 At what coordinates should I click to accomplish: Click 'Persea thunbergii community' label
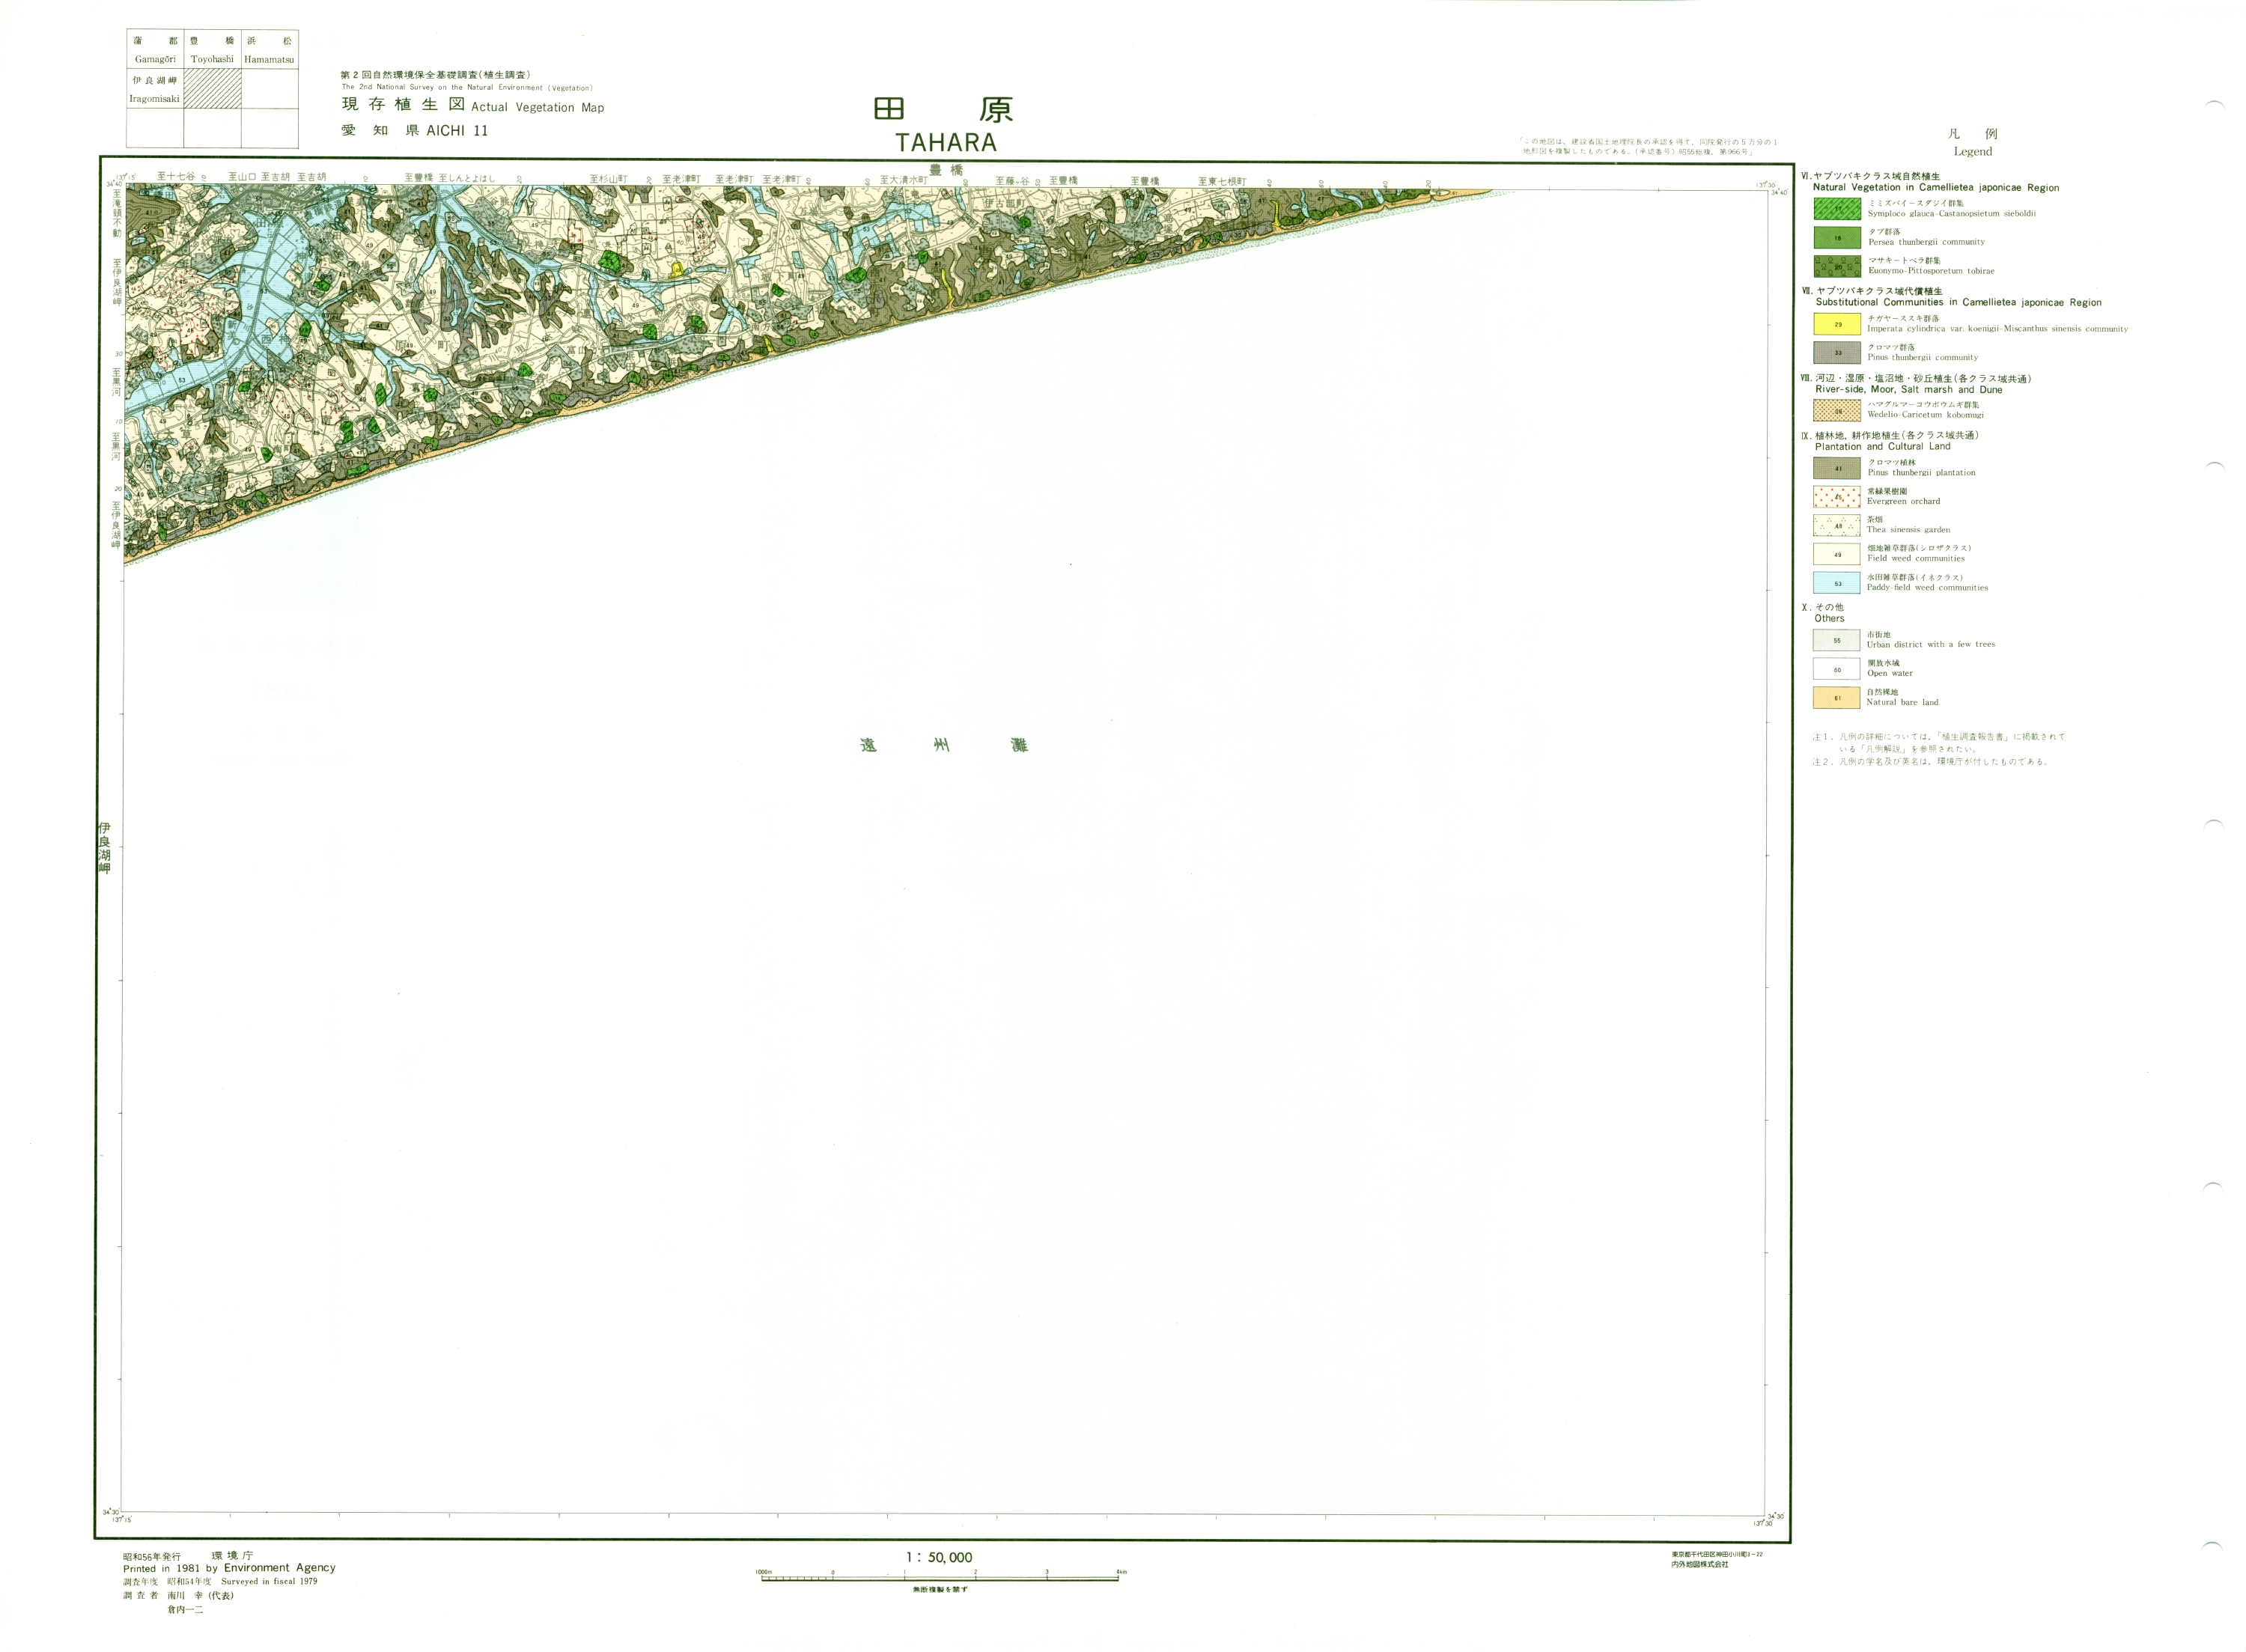click(1926, 241)
